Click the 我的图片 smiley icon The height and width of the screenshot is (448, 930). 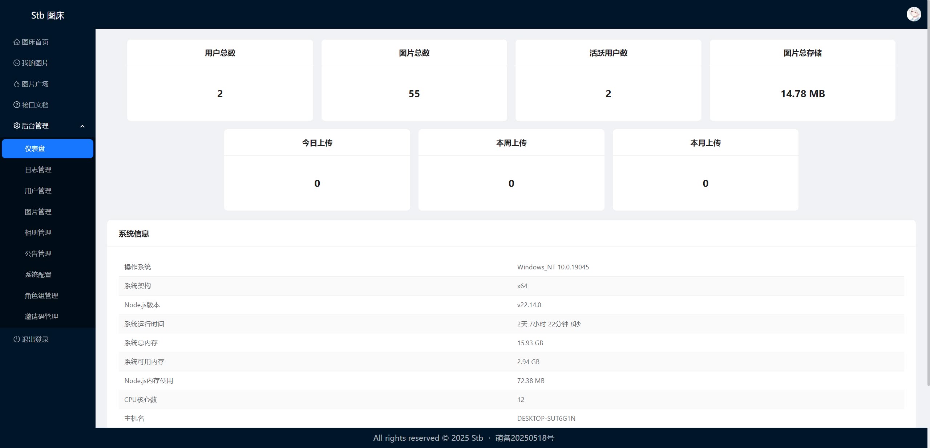16,63
